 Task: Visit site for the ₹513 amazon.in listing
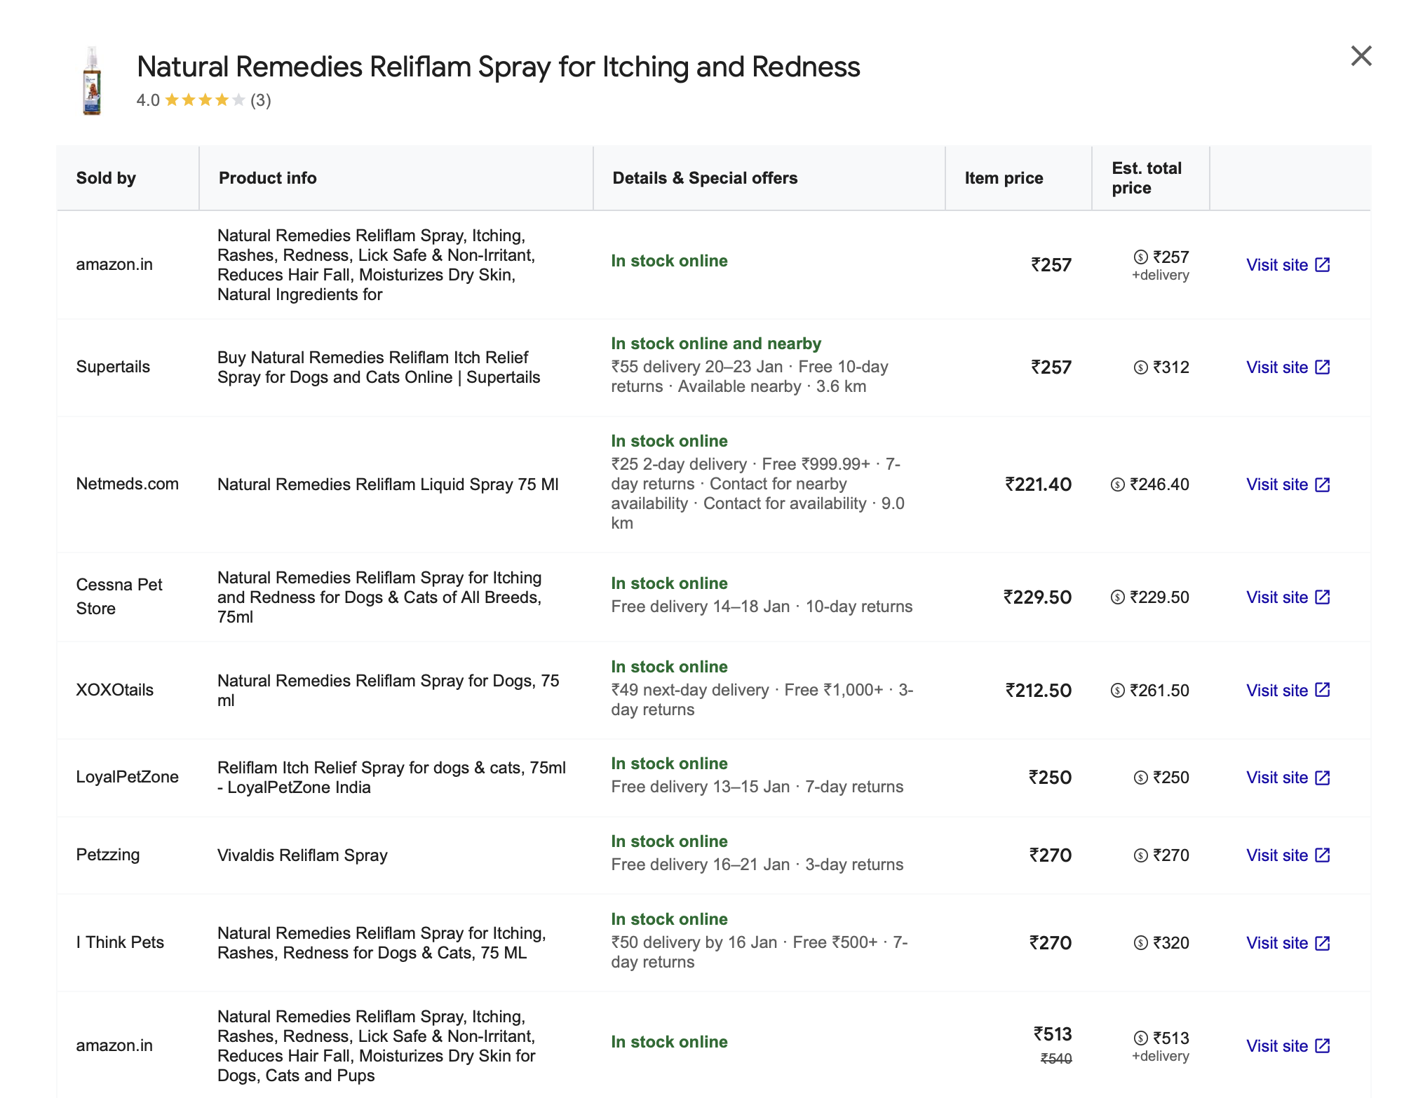(x=1277, y=1046)
